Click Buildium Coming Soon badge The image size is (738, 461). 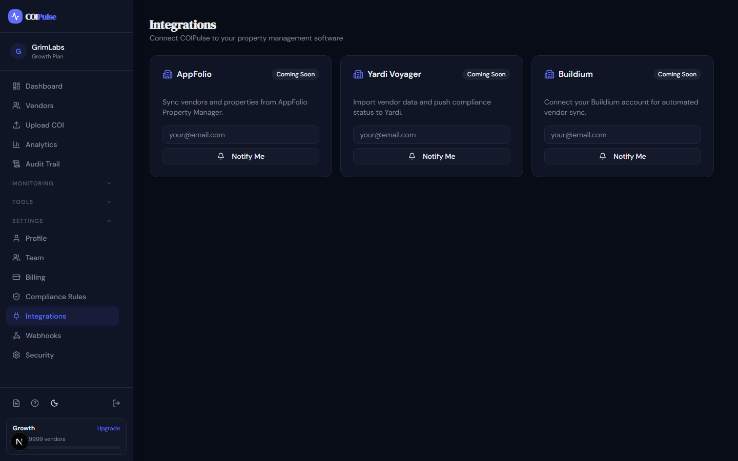click(x=677, y=74)
